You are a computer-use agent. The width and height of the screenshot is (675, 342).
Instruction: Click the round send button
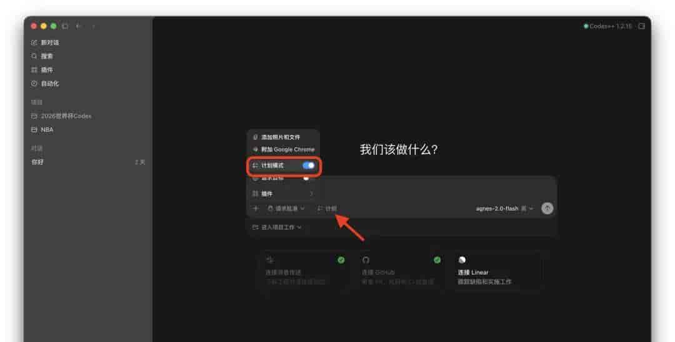click(547, 208)
